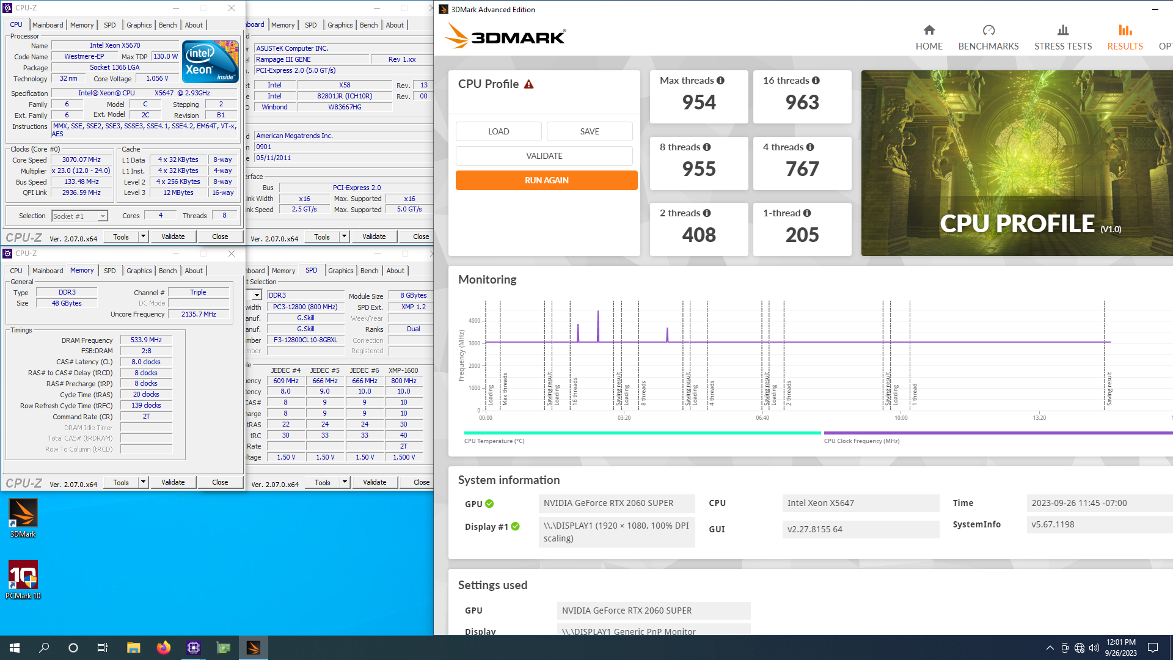The image size is (1173, 660).
Task: Switch to CPU-Z taskbar icon
Action: coord(194,648)
